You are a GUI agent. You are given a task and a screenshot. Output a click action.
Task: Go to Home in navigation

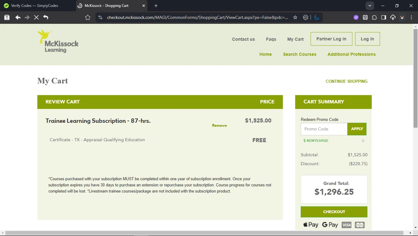coord(266,54)
